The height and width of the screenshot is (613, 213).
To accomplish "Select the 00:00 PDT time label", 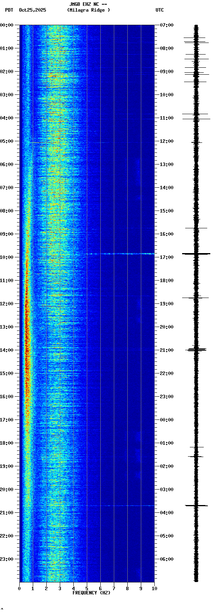I will coord(7,25).
